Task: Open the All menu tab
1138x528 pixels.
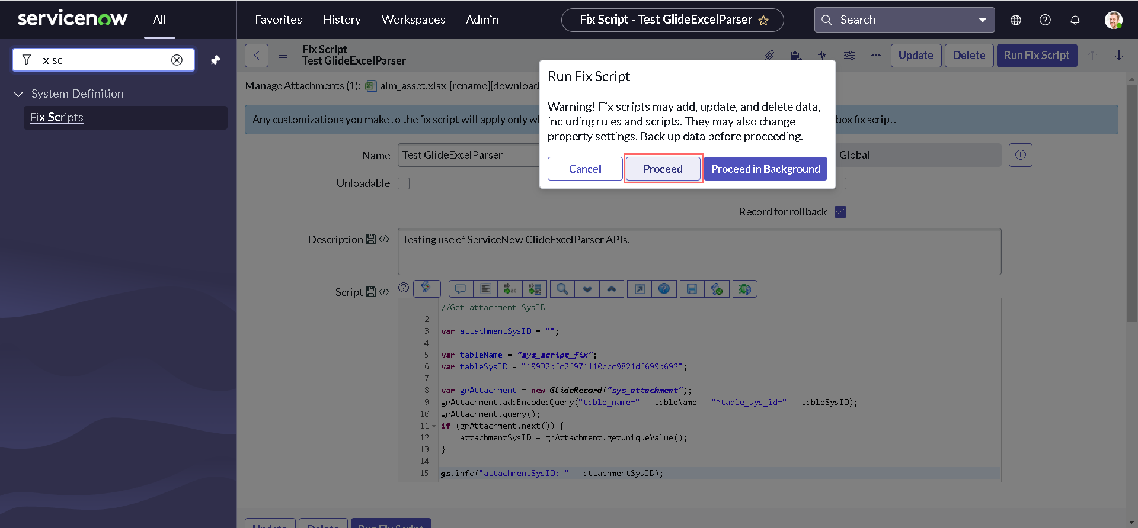Action: (x=159, y=20)
